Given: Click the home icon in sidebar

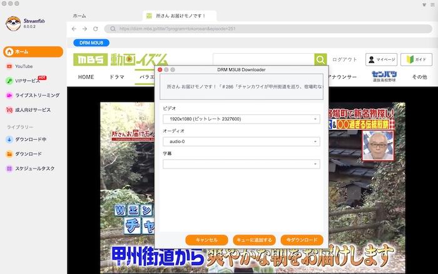Looking at the screenshot, I should tap(9, 52).
